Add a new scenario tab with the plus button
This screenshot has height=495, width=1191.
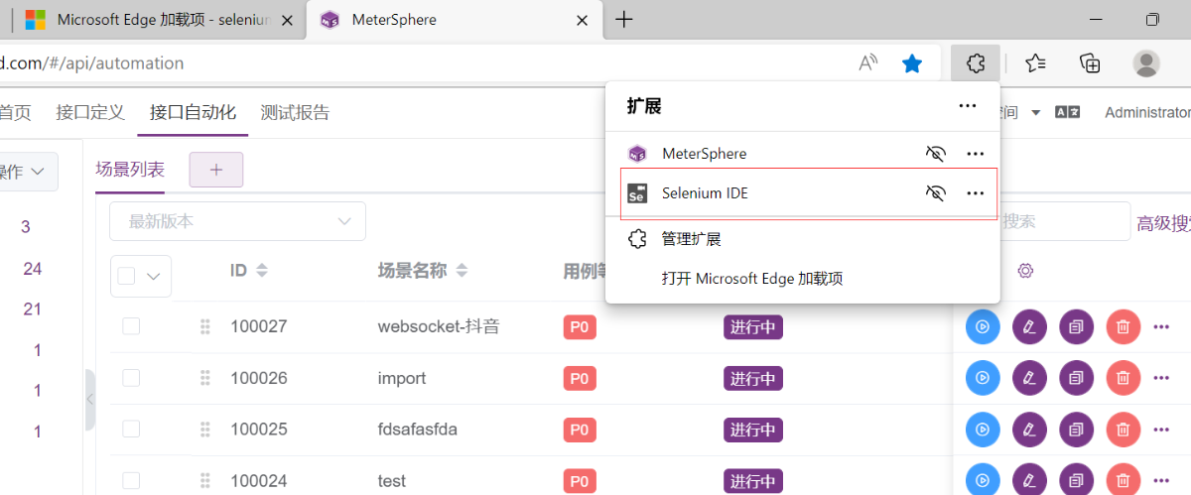[216, 170]
